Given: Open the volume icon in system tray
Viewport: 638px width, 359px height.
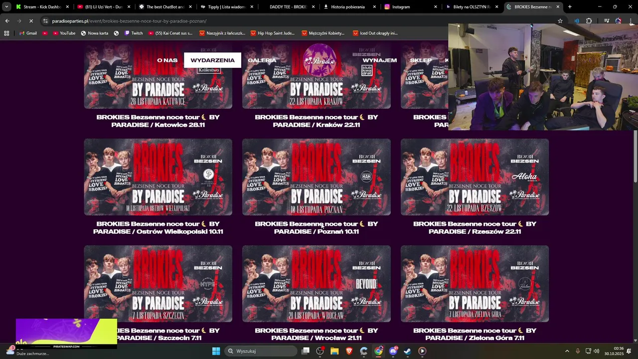Looking at the screenshot, I should click(x=597, y=351).
